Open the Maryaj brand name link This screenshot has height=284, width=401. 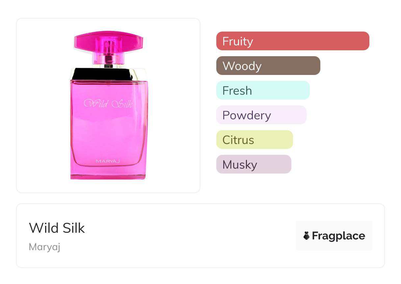coord(44,247)
